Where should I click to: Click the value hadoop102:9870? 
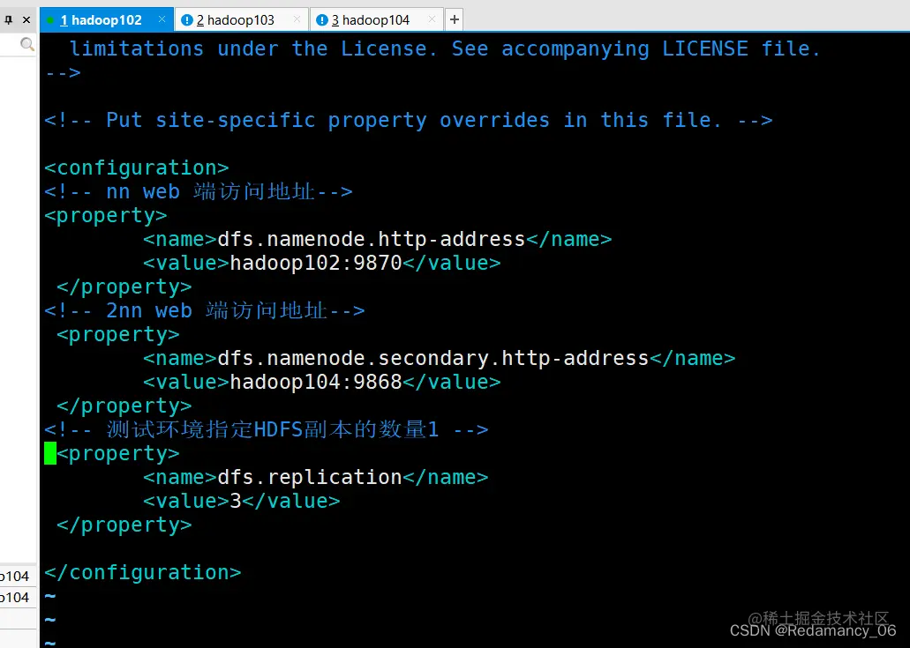[x=316, y=263]
